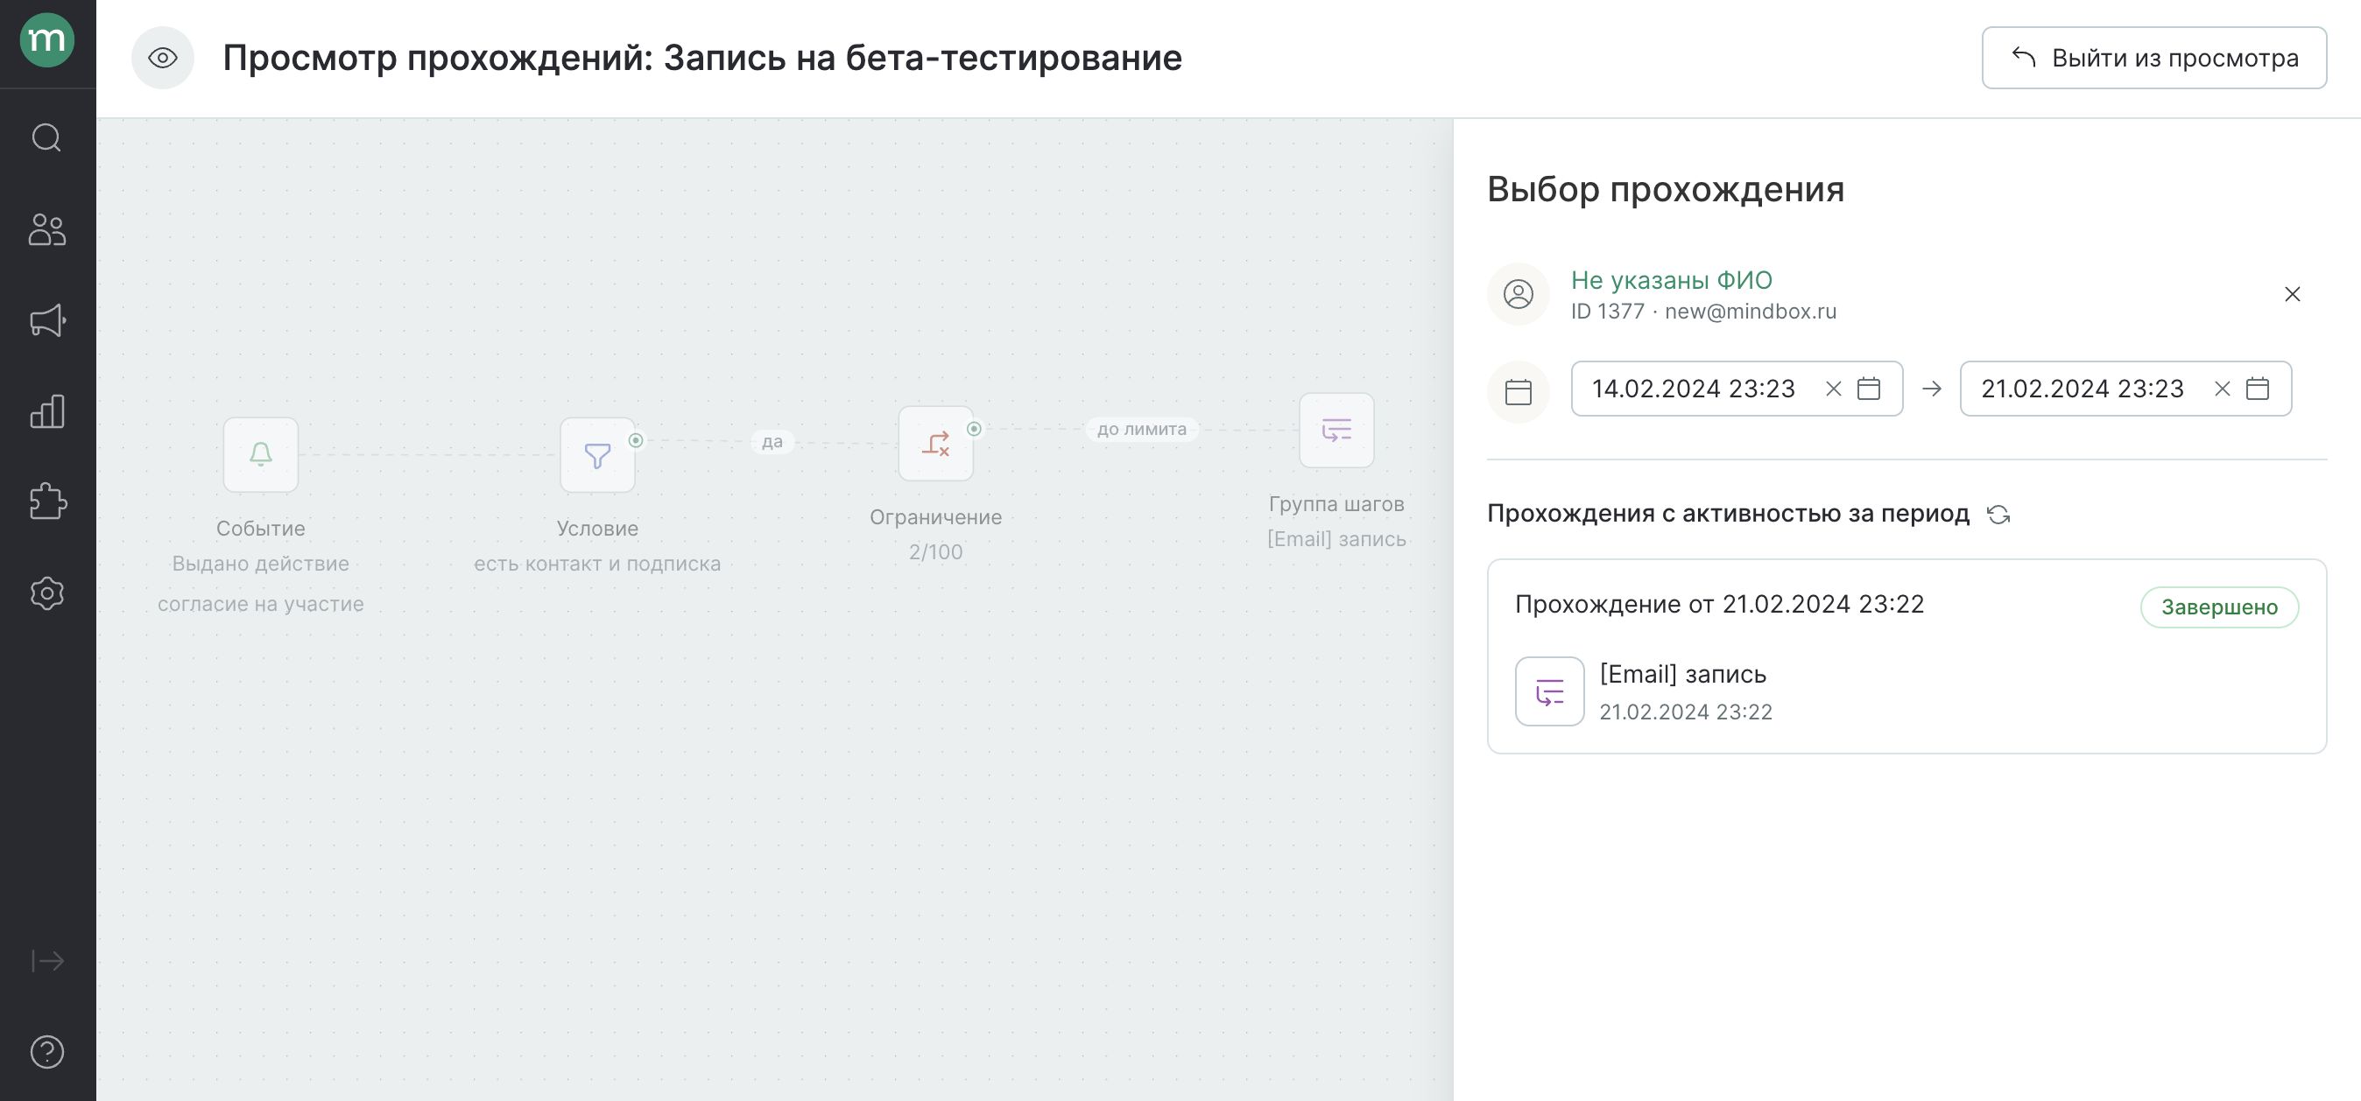This screenshot has width=2361, height=1101.
Task: Click the Ограничение 2/100 counter text
Action: pyautogui.click(x=935, y=552)
